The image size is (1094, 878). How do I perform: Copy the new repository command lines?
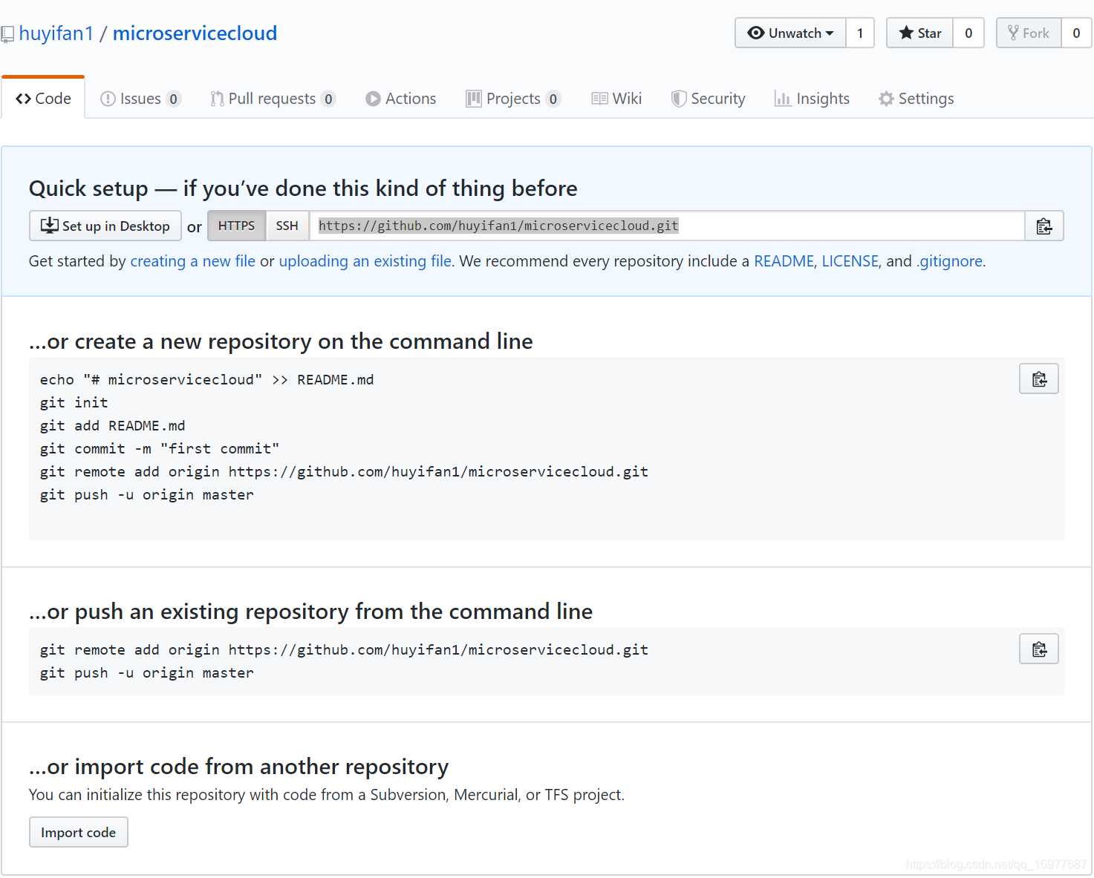(x=1039, y=379)
